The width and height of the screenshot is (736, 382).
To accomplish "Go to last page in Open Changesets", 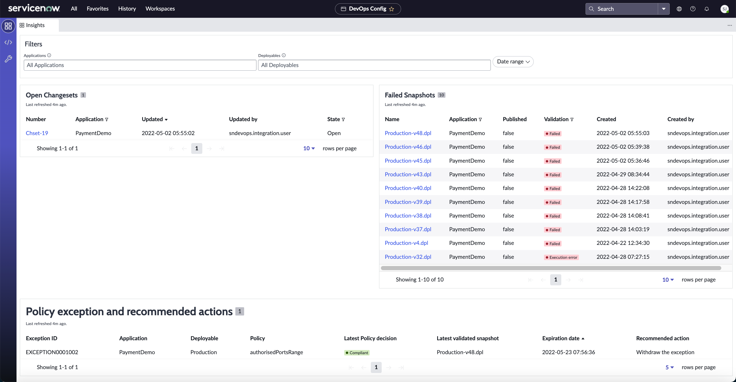I will pyautogui.click(x=222, y=148).
